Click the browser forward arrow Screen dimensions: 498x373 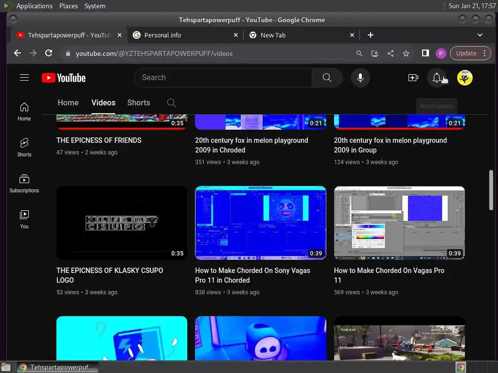33,53
